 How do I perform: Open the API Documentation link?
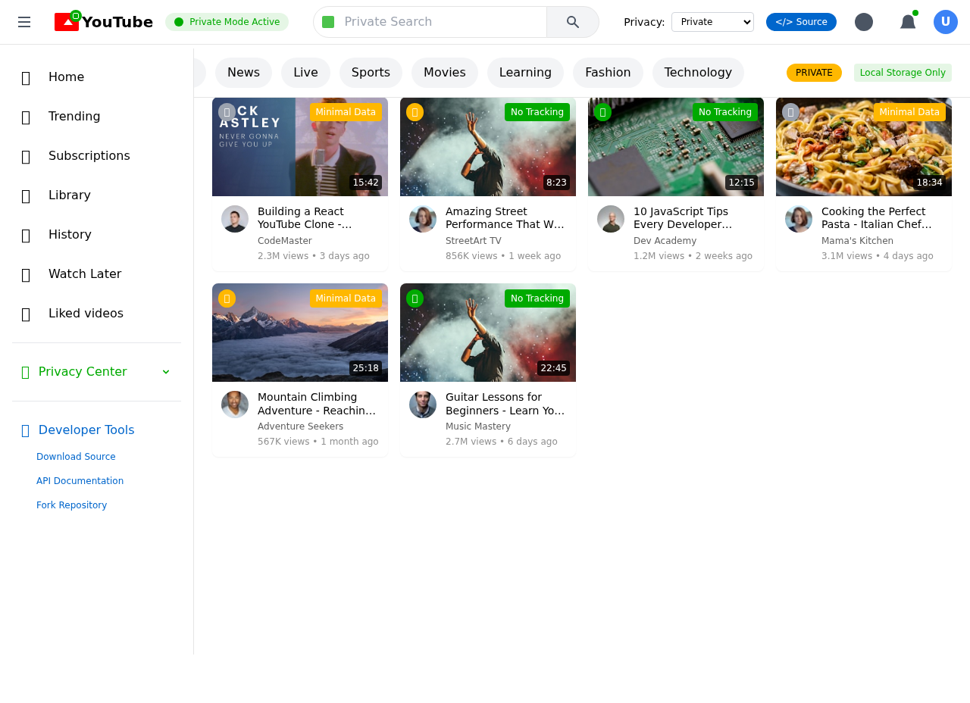[80, 480]
